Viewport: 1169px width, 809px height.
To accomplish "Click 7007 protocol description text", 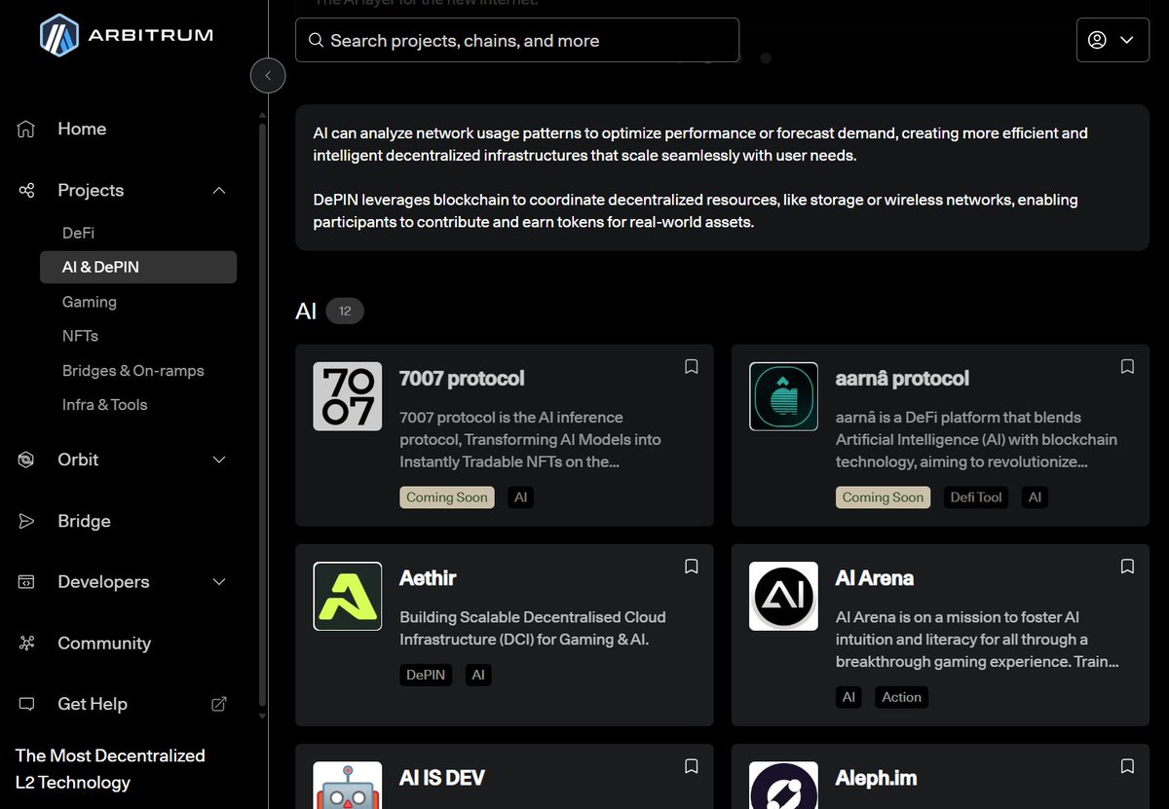I will click(x=531, y=439).
